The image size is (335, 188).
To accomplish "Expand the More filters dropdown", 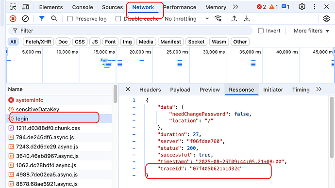I will point(311,31).
